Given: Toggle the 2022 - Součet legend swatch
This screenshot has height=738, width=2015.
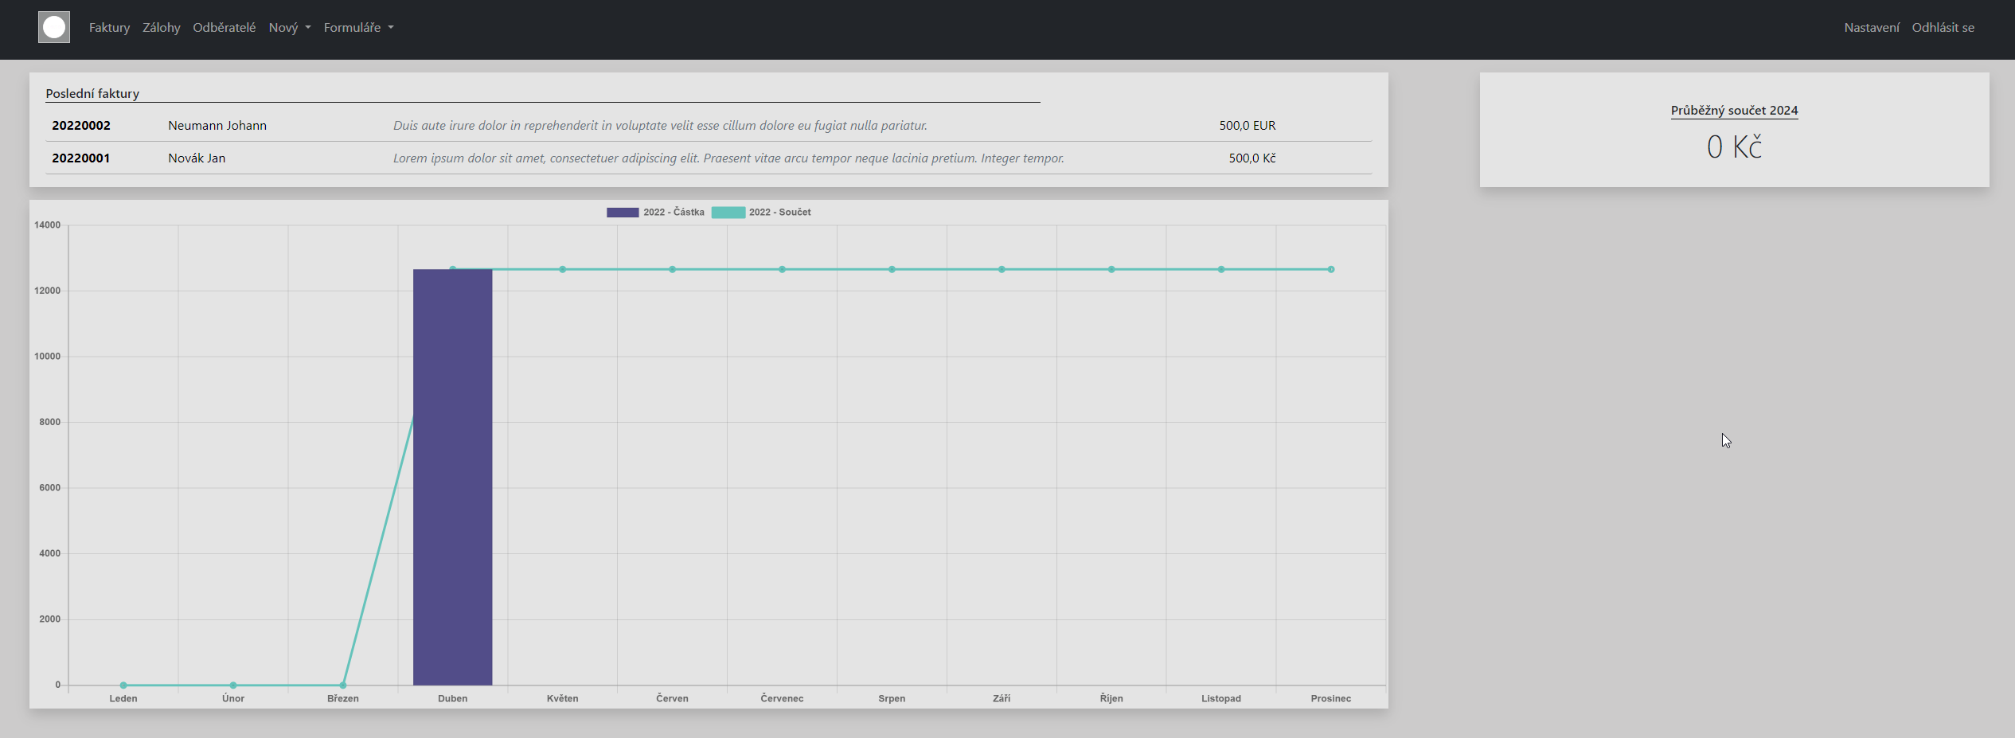Looking at the screenshot, I should point(728,212).
